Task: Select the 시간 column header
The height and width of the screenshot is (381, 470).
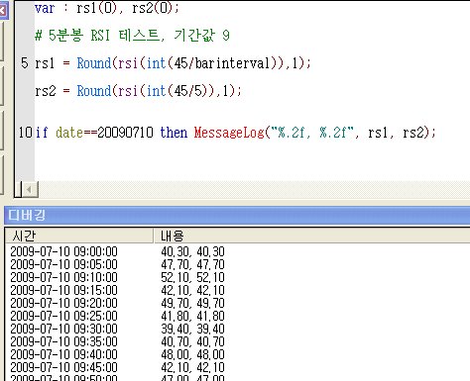Action: click(79, 236)
